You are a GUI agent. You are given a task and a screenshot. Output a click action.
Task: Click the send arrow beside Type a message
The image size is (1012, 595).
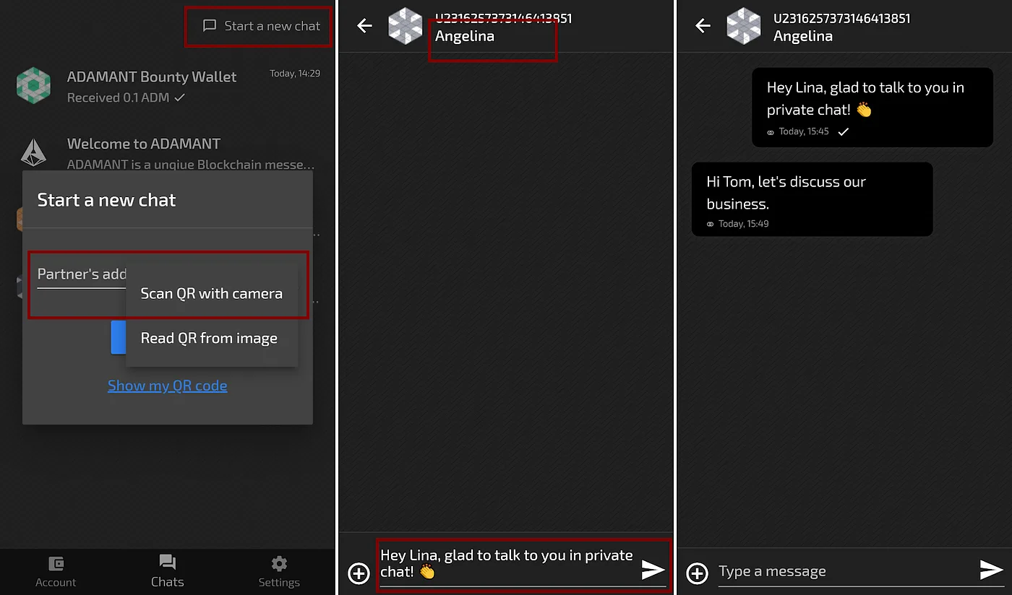click(991, 570)
